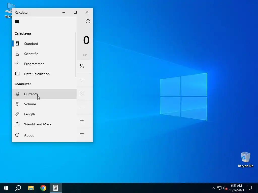Click the navigation menu scrollbar
This screenshot has width=258, height=193.
pyautogui.click(x=76, y=55)
